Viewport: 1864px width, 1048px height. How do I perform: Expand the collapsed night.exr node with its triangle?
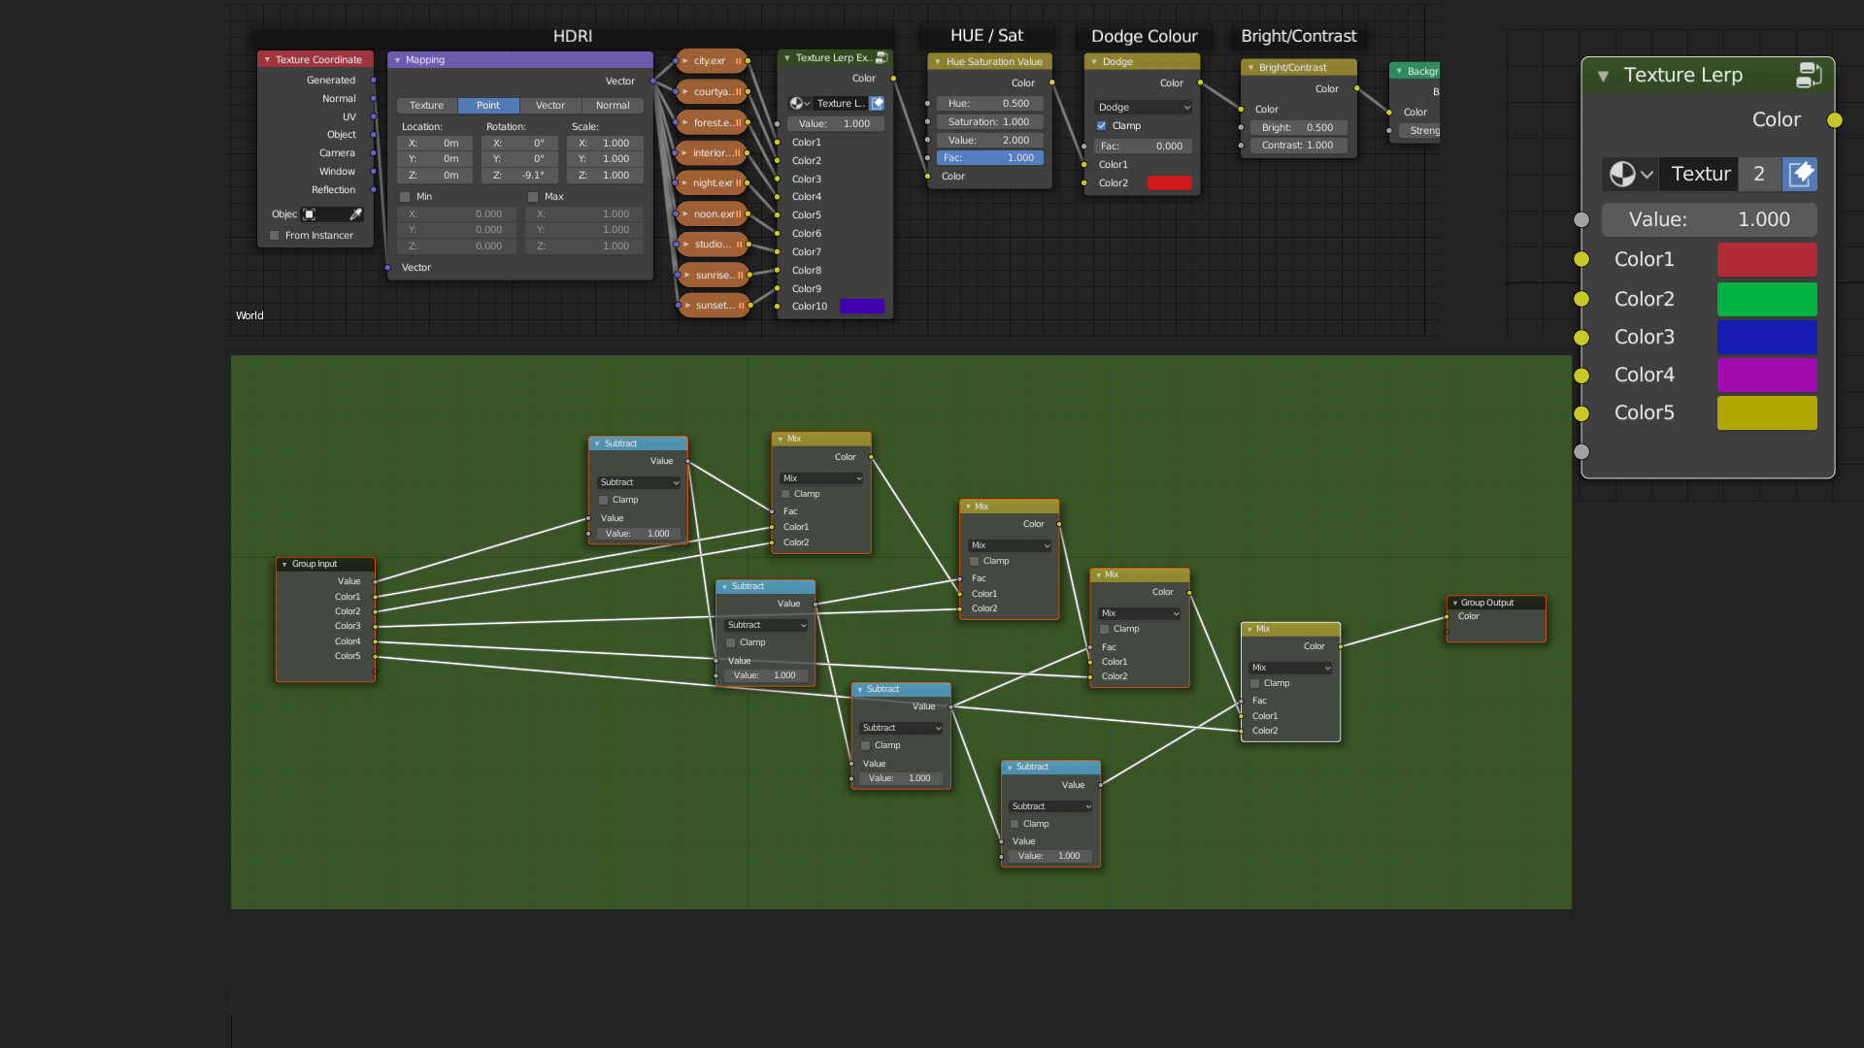click(686, 183)
